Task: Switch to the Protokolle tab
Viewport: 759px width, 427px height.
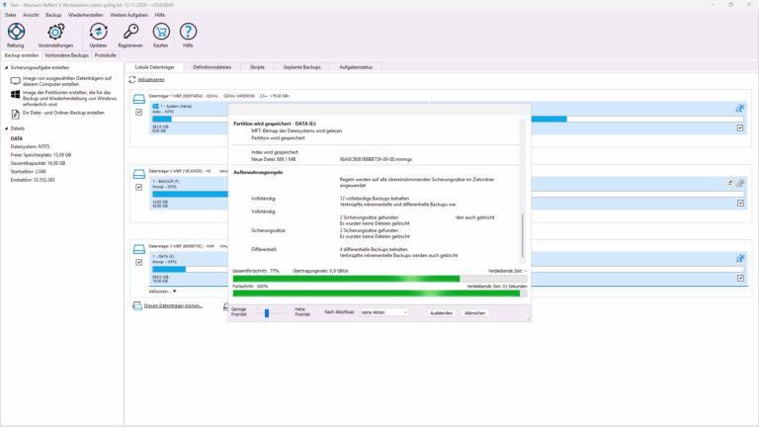Action: pos(106,55)
